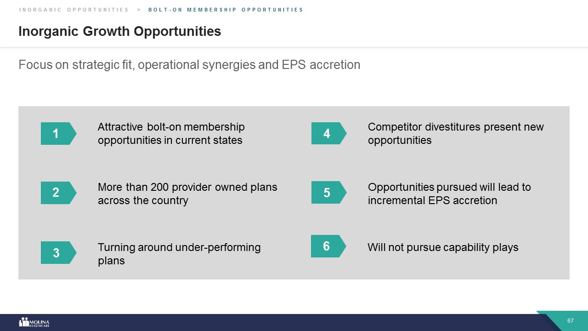
Task: Open the Bolt-On Membership Opportunities breadcrumb
Action: pyautogui.click(x=226, y=10)
